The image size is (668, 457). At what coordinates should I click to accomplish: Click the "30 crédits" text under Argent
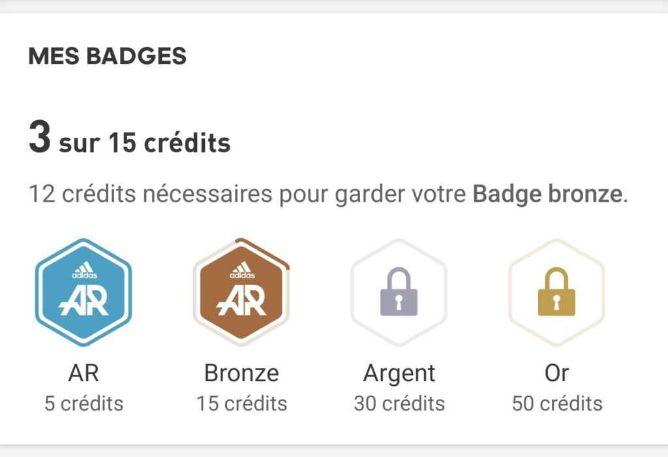[x=399, y=403]
